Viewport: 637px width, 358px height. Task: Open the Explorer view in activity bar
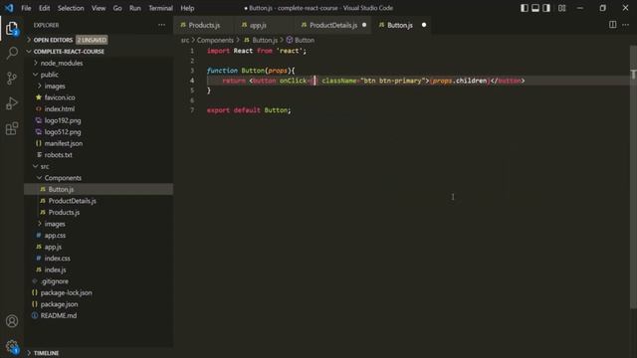(12, 29)
